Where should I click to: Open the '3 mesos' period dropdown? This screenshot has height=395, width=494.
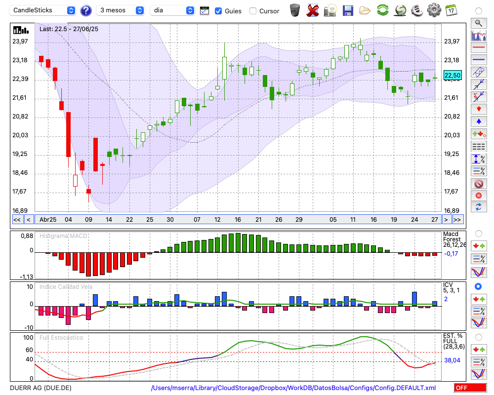coord(120,10)
